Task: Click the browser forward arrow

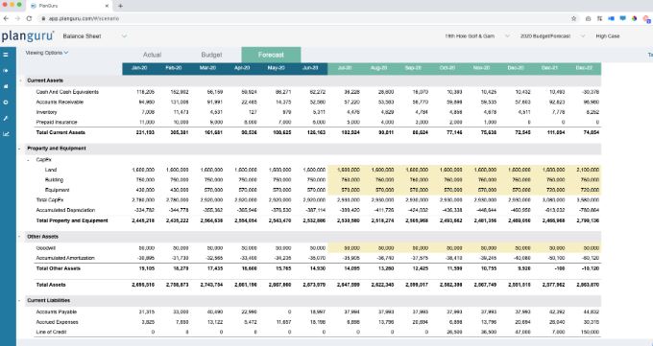Action: (x=17, y=18)
